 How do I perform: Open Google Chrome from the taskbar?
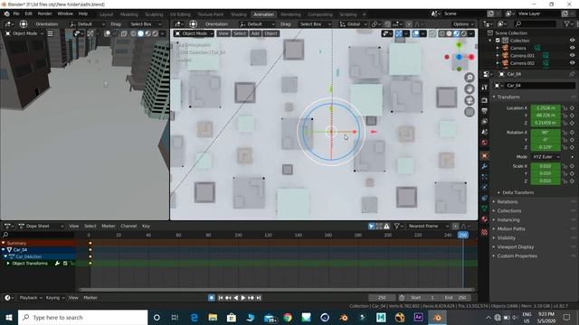coord(288,317)
